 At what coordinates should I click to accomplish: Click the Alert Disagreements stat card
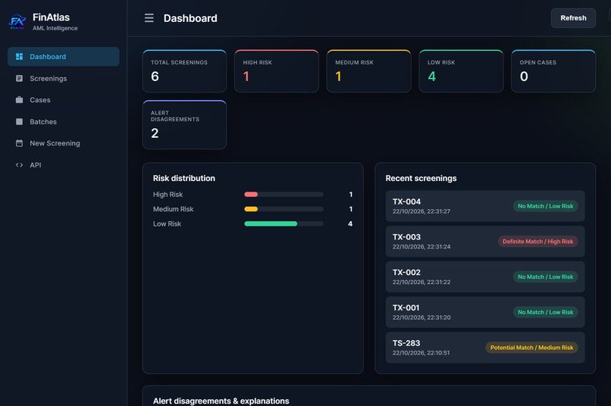185,125
